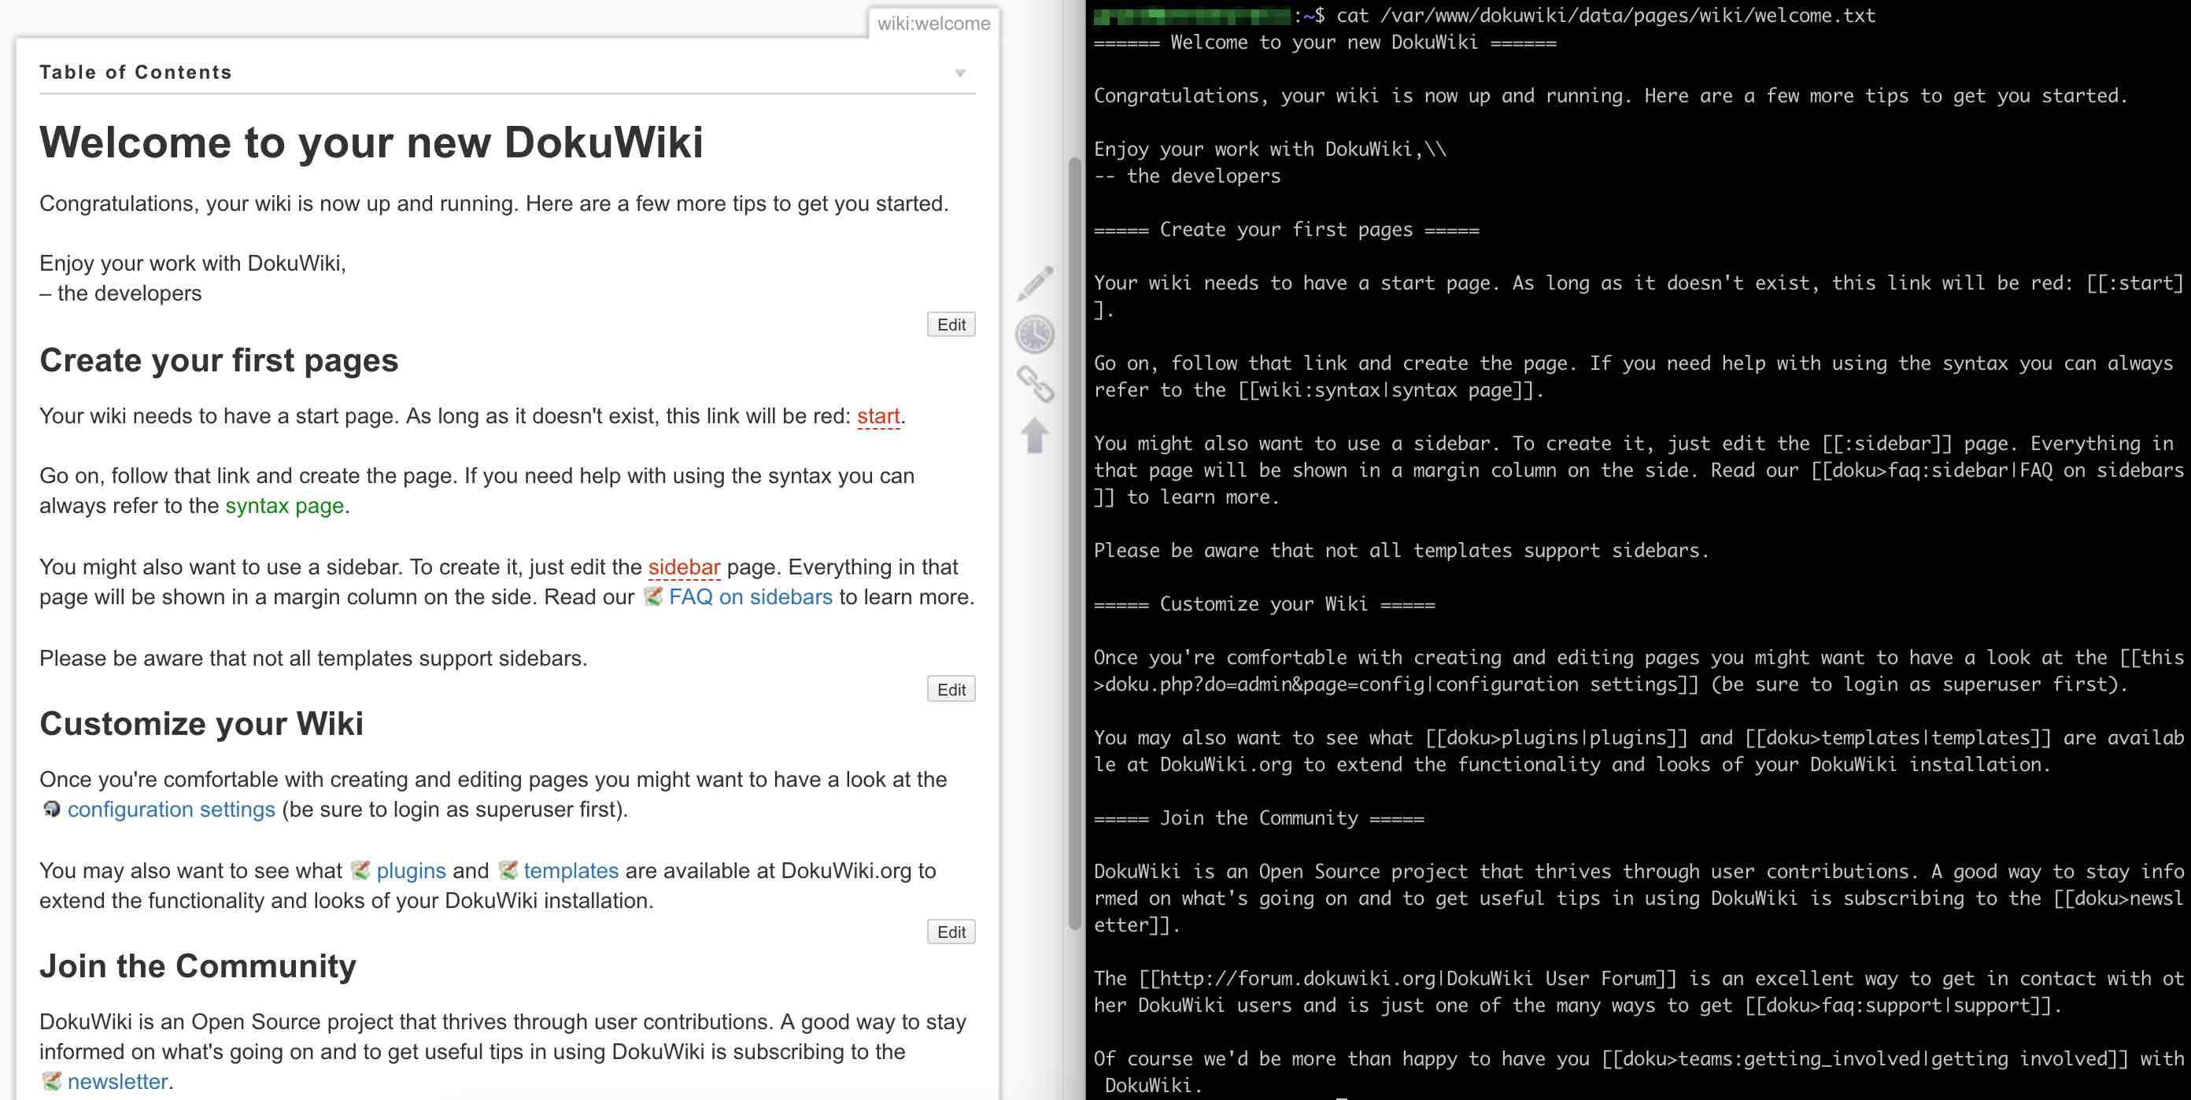Edit the Customize your Wiki section
Viewport: 2191px width, 1100px height.
(x=951, y=932)
